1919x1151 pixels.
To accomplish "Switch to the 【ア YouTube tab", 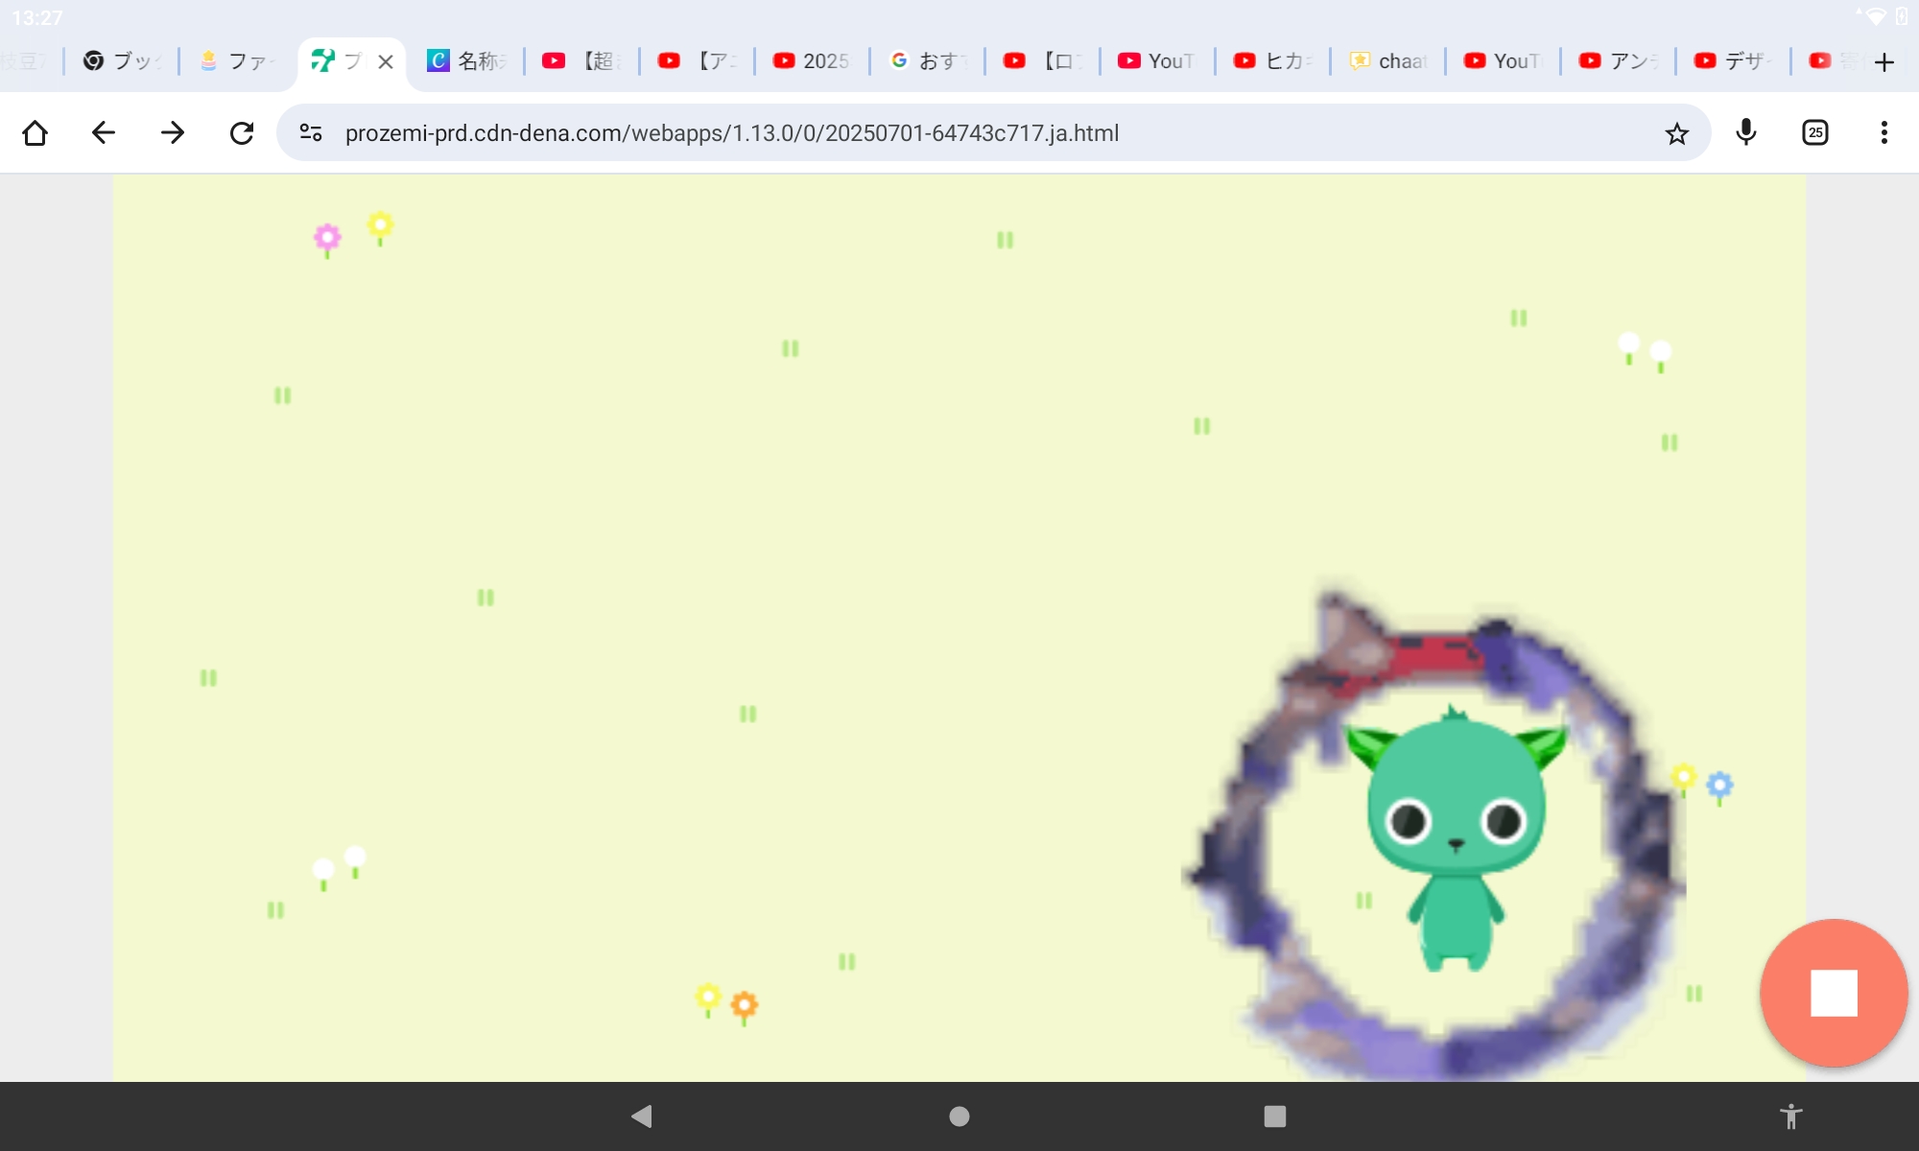I will coord(698,61).
